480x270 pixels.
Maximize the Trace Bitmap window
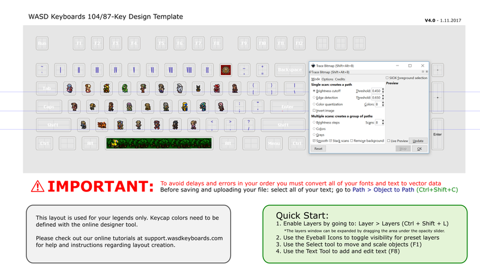coord(410,66)
